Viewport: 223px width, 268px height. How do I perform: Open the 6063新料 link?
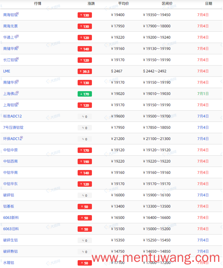11,218
